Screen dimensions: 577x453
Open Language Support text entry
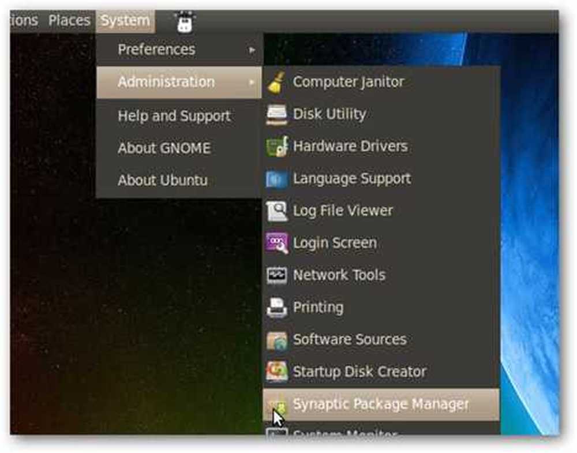point(352,179)
